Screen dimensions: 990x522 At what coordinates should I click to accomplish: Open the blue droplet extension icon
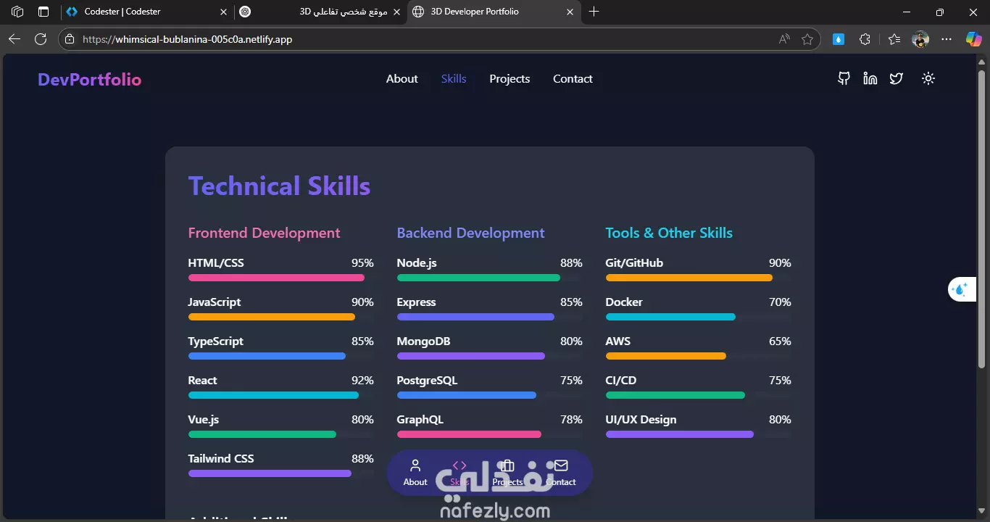tap(839, 39)
